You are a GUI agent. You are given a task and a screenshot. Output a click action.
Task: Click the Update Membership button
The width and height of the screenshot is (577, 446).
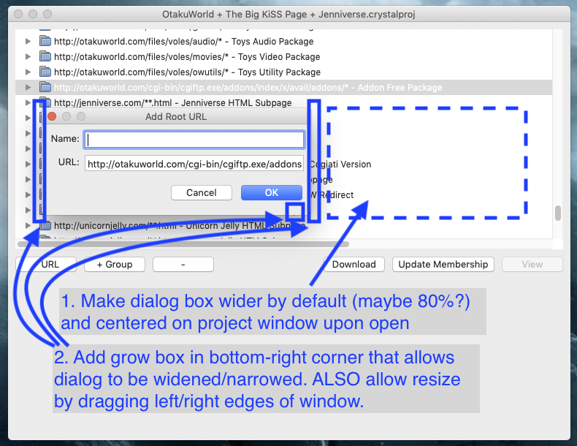443,265
